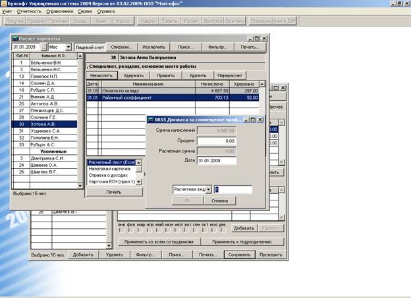
Task: Toggle the дек month checkbox
Action: tap(221, 231)
